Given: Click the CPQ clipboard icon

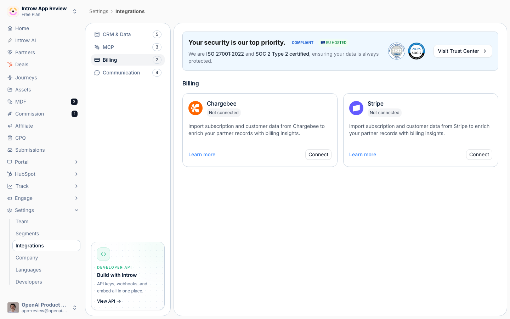Looking at the screenshot, I should point(10,138).
